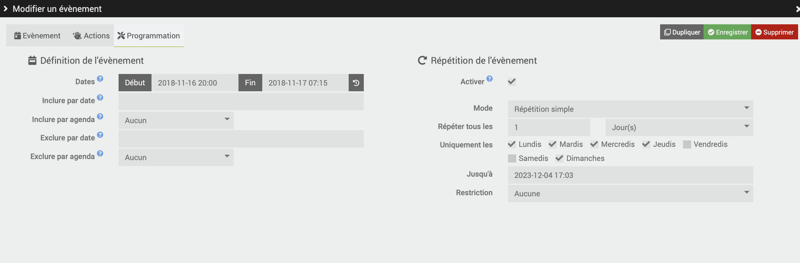Collapse panel with the header chevron arrow
The image size is (800, 263).
click(x=6, y=9)
